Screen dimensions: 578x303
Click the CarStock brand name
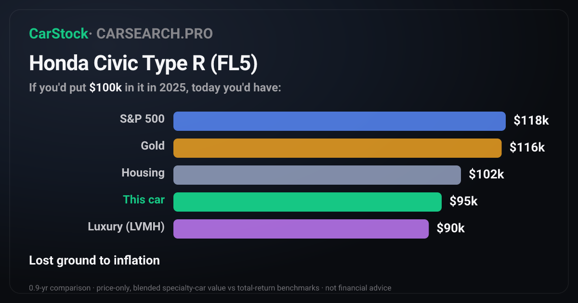click(58, 34)
